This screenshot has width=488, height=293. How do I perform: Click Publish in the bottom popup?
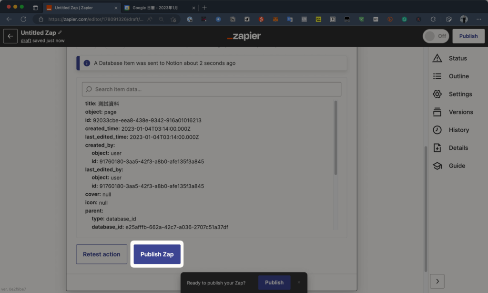[274, 283]
